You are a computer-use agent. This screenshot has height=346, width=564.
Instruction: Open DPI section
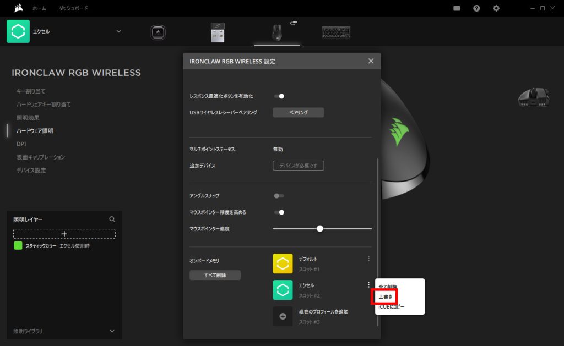[21, 144]
